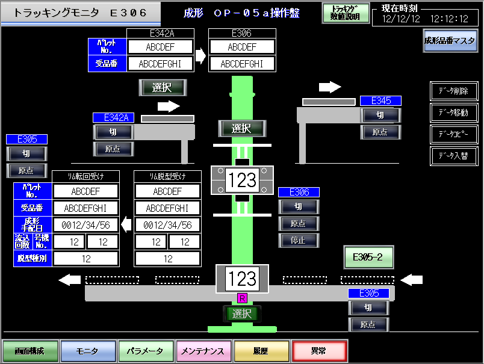The height and width of the screenshot is (364, 484).
Task: Select the upper 123 pallet carrier display
Action: point(243,179)
